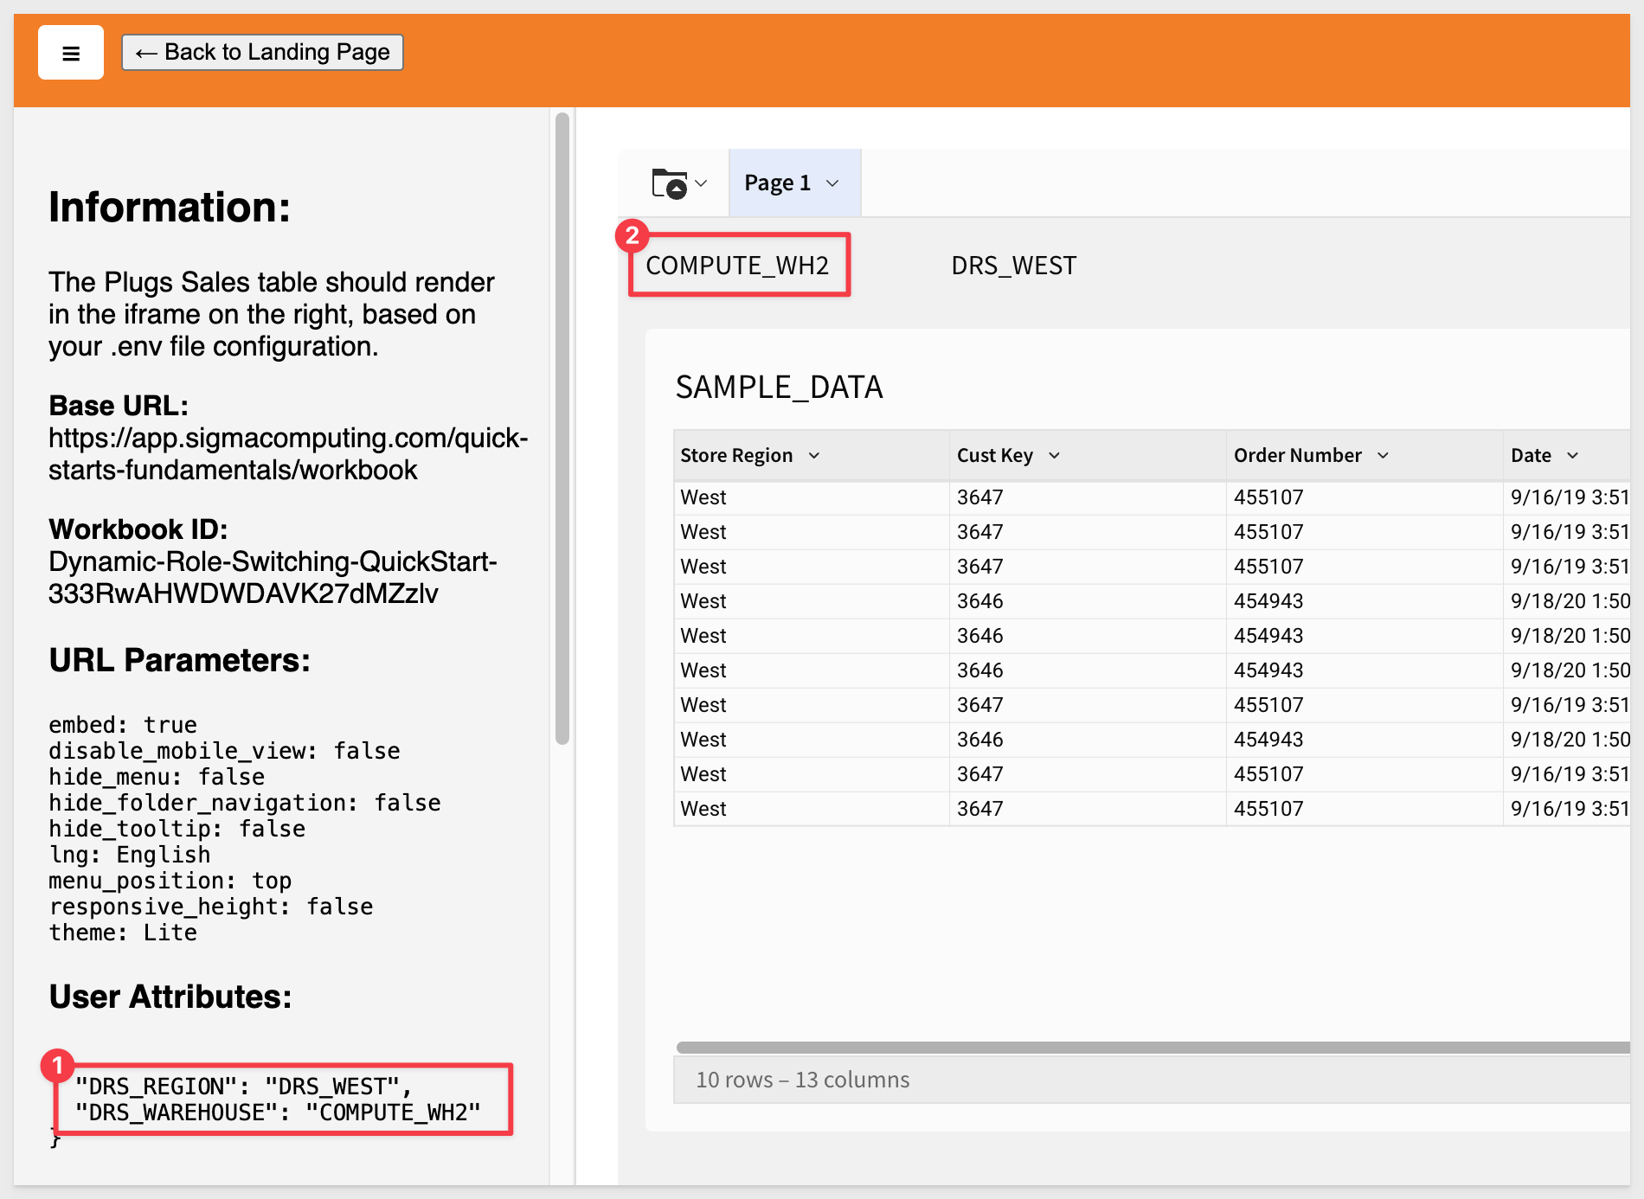This screenshot has width=1644, height=1199.
Task: Click the Store Region column header
Action: pyautogui.click(x=812, y=456)
